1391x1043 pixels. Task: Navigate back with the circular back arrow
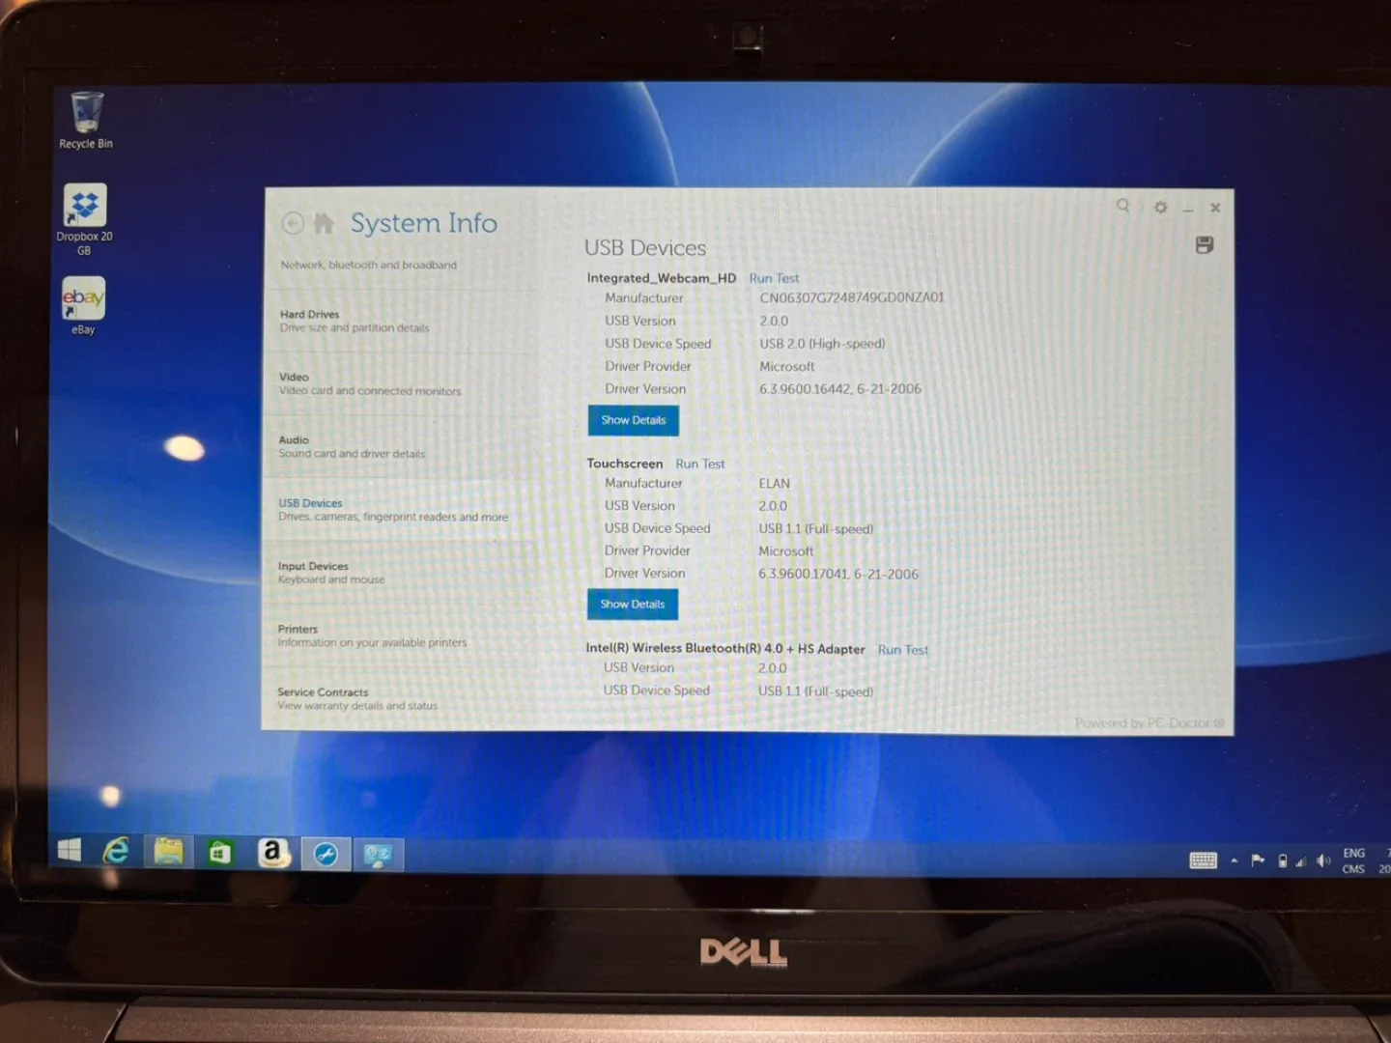tap(294, 223)
